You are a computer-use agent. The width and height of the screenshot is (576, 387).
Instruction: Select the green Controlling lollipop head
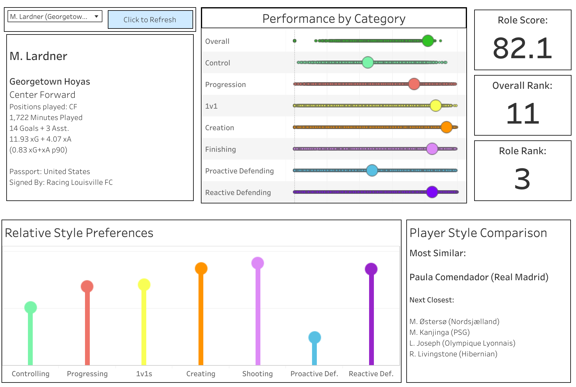click(x=30, y=307)
